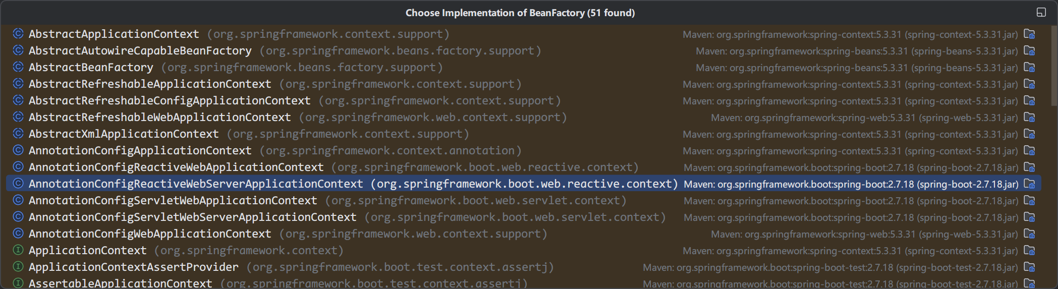1058x289 pixels.
Task: Click class icon beside AbstractApplicationContext
Action: click(18, 34)
